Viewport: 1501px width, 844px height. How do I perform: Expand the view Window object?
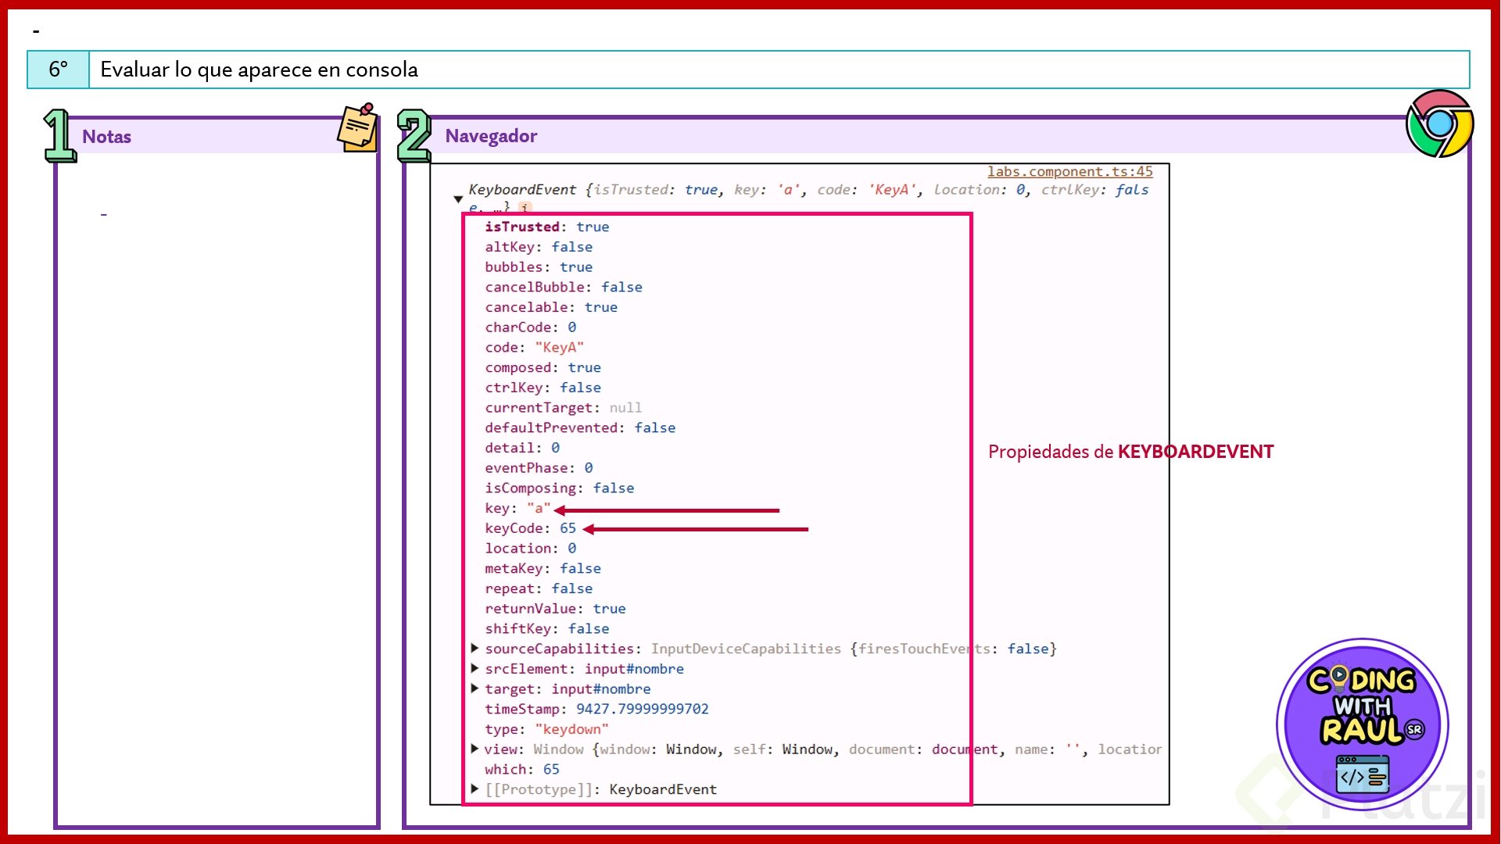point(475,749)
